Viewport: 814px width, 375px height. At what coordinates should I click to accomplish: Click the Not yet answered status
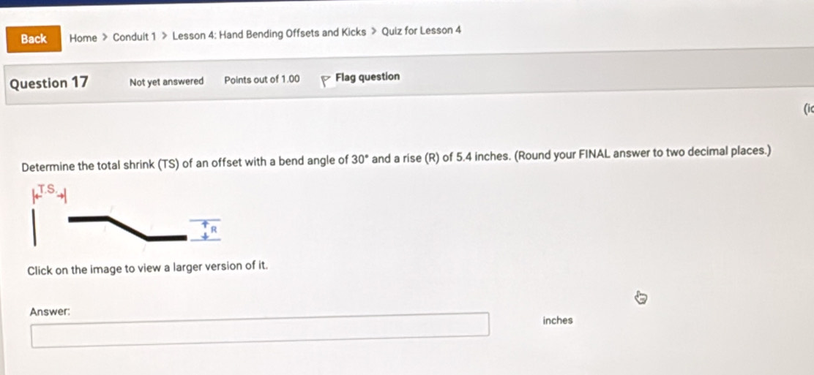point(166,81)
